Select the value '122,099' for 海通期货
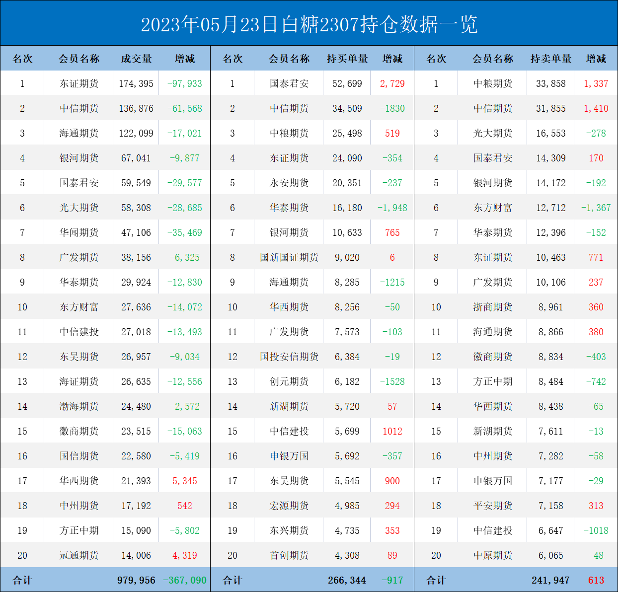 tap(136, 133)
